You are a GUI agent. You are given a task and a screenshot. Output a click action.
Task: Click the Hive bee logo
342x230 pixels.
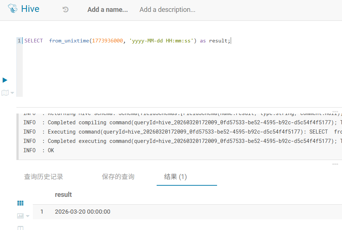[12, 9]
